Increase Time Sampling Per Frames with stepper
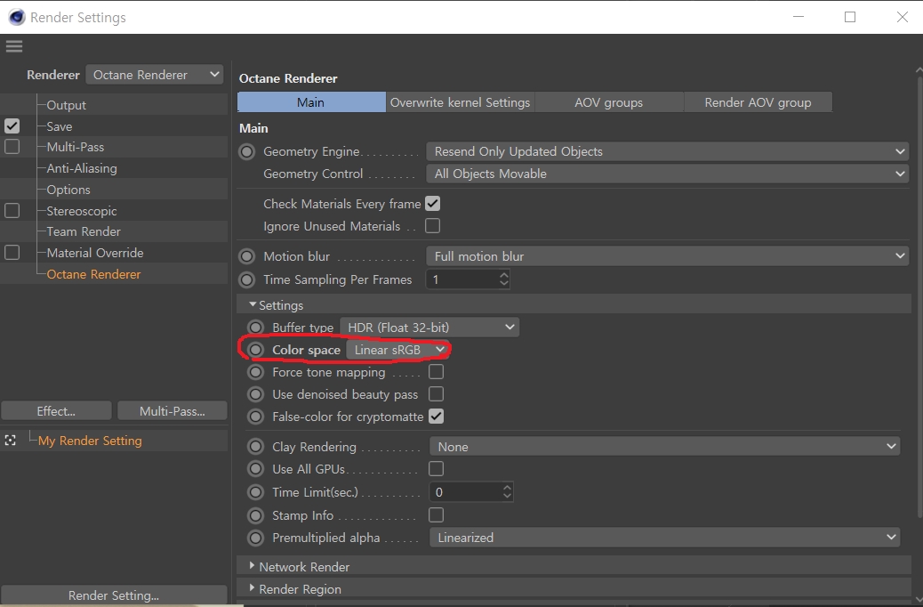This screenshot has width=923, height=607. tap(504, 275)
